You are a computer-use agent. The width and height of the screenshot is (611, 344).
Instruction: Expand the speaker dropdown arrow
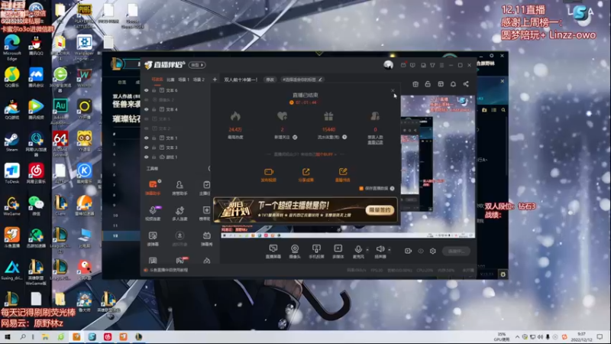389,250
